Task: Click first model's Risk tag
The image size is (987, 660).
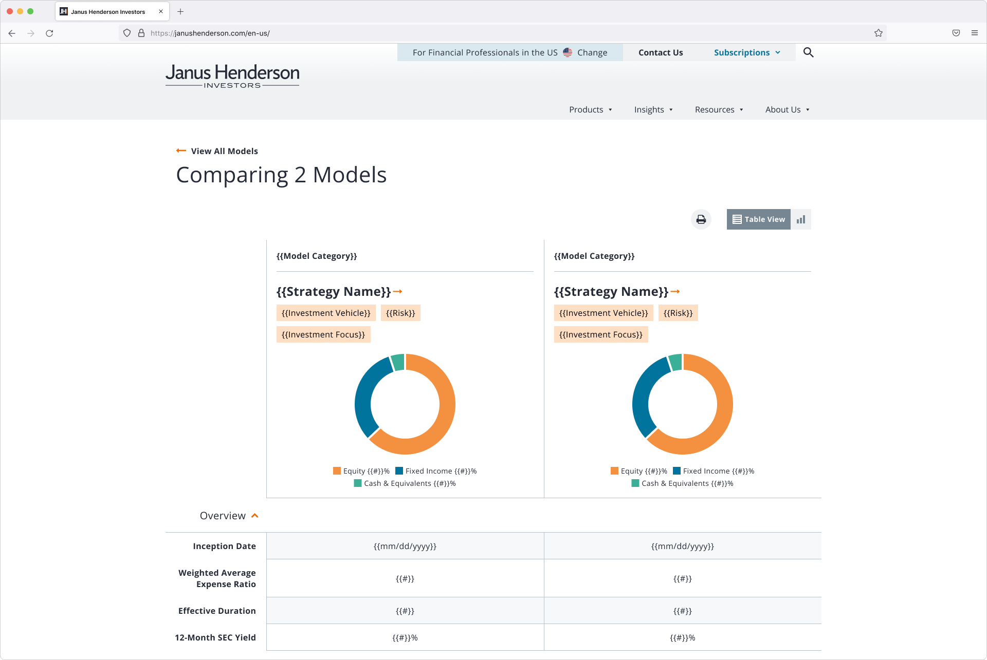Action: (400, 313)
